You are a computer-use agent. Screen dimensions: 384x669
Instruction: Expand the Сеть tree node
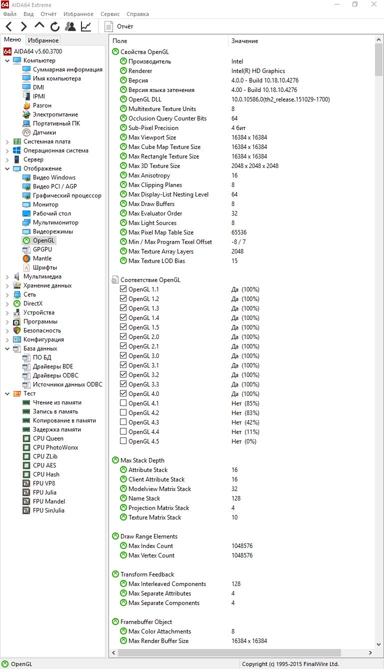[x=7, y=294]
